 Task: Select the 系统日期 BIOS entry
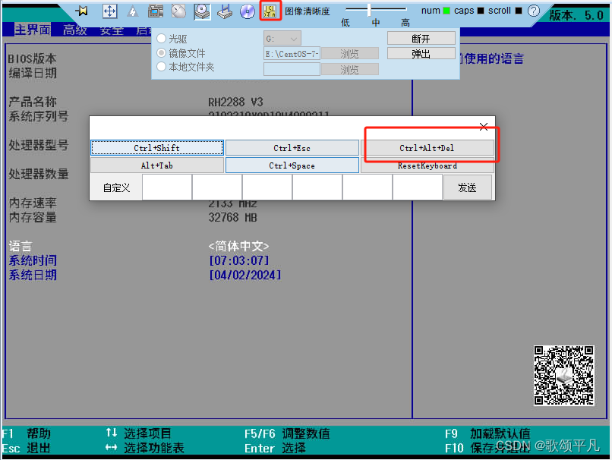click(x=33, y=275)
